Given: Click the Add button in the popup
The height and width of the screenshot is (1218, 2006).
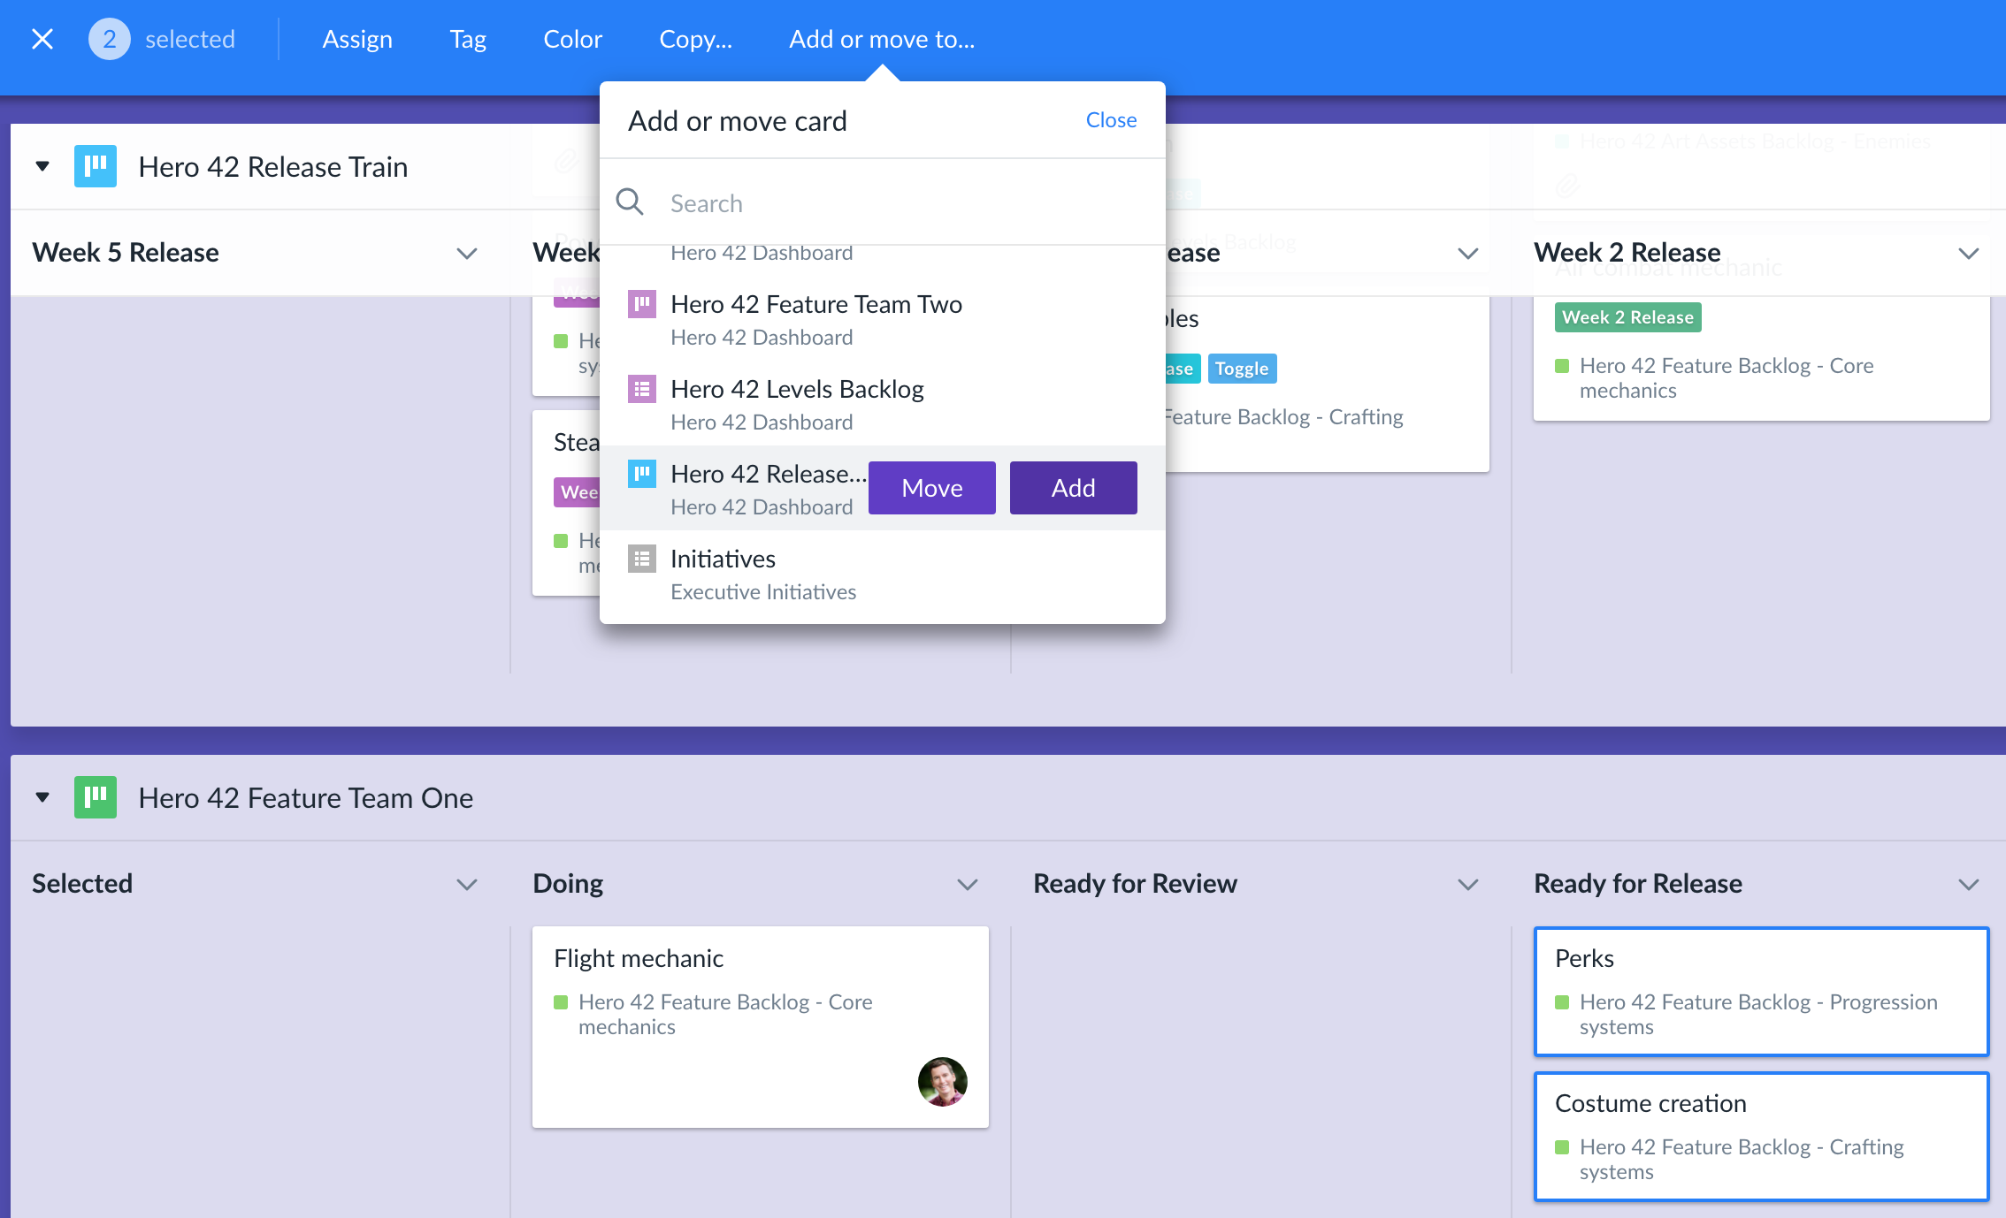Looking at the screenshot, I should click(x=1072, y=487).
